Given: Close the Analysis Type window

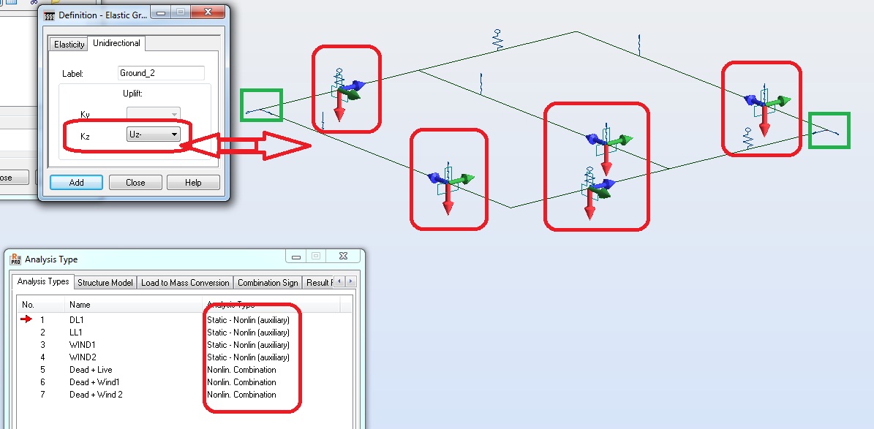Looking at the screenshot, I should point(343,257).
